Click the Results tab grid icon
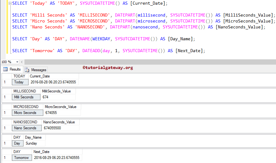 (x=5, y=69)
